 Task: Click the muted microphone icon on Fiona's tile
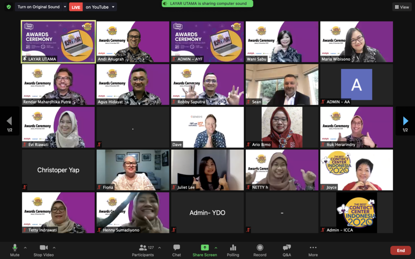pyautogui.click(x=99, y=187)
